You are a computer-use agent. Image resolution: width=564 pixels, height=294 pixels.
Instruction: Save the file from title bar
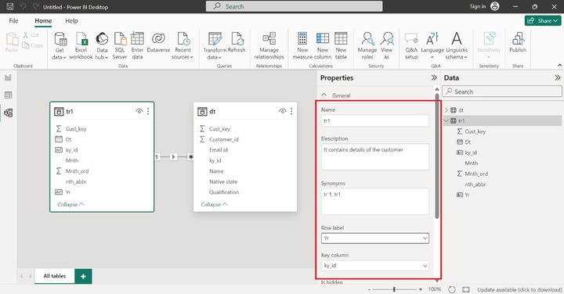pos(10,6)
